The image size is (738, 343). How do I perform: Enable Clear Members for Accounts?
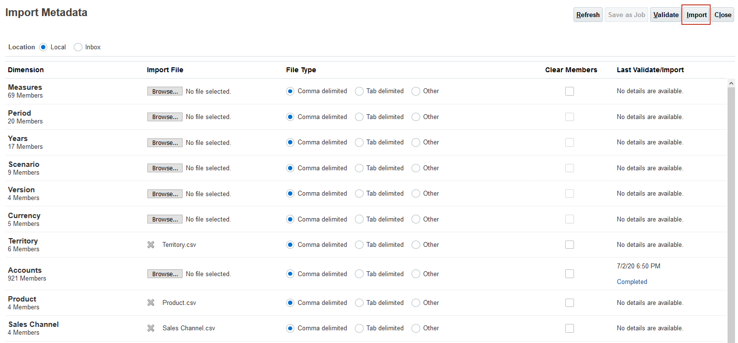569,274
